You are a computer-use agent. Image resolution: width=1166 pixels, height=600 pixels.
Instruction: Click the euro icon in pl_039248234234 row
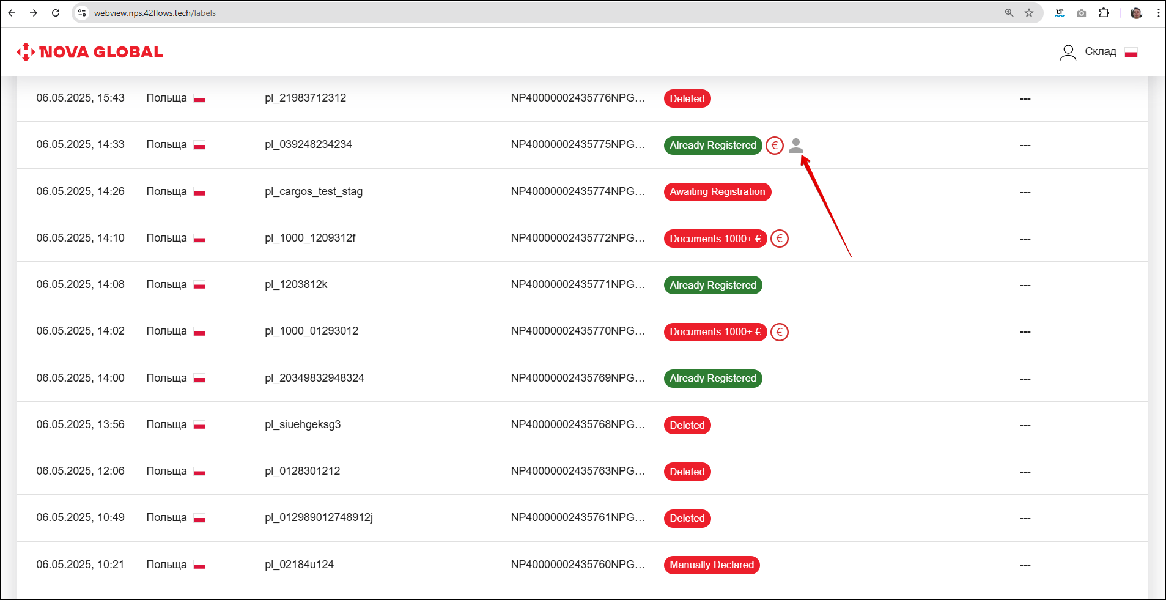coord(775,146)
